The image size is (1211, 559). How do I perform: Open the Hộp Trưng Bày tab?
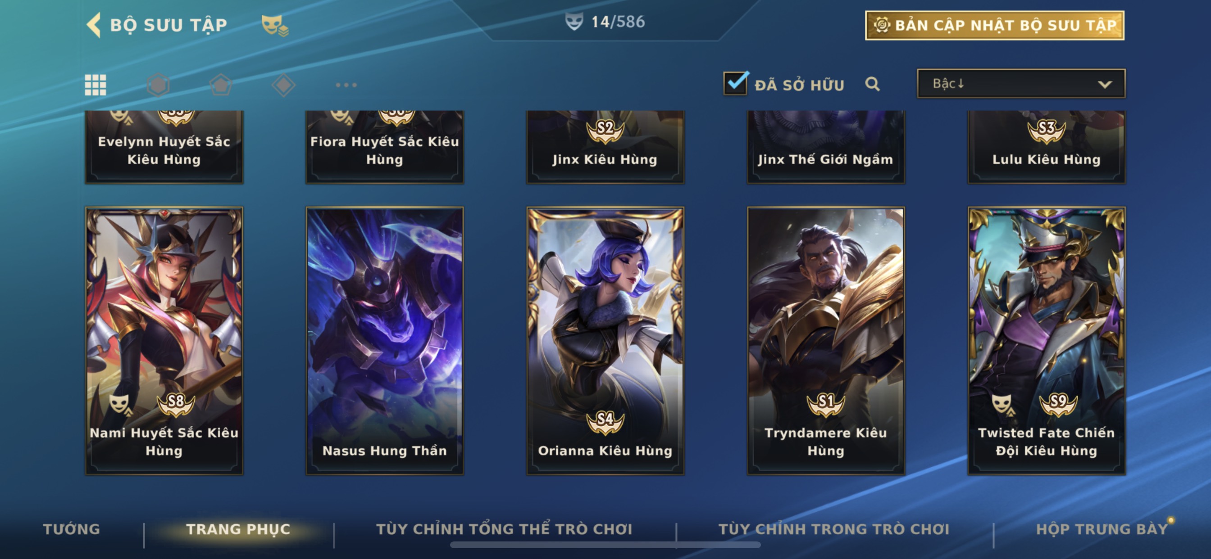point(1102,529)
